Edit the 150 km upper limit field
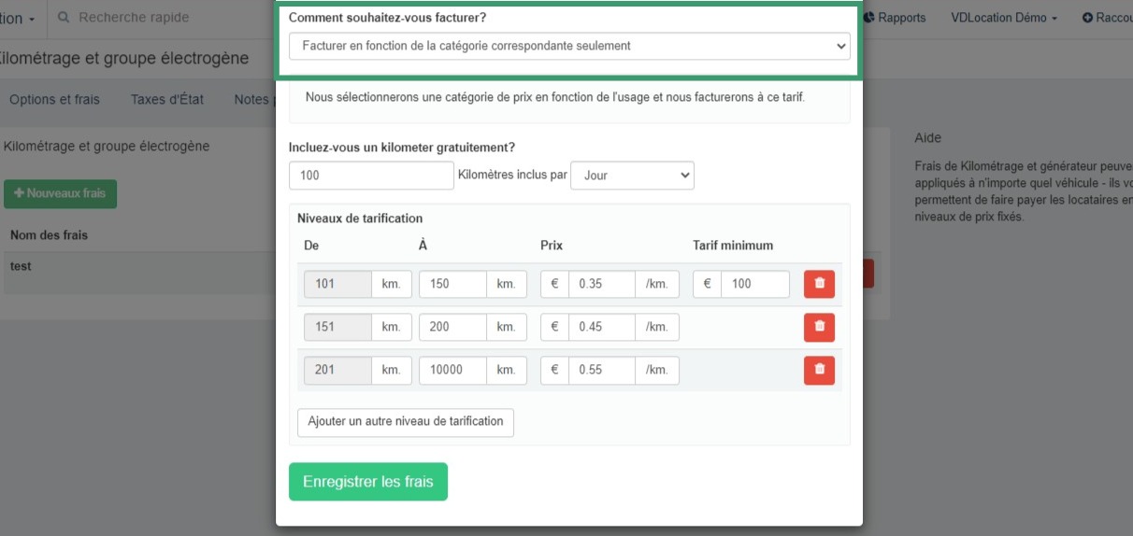The height and width of the screenshot is (536, 1133). (452, 284)
